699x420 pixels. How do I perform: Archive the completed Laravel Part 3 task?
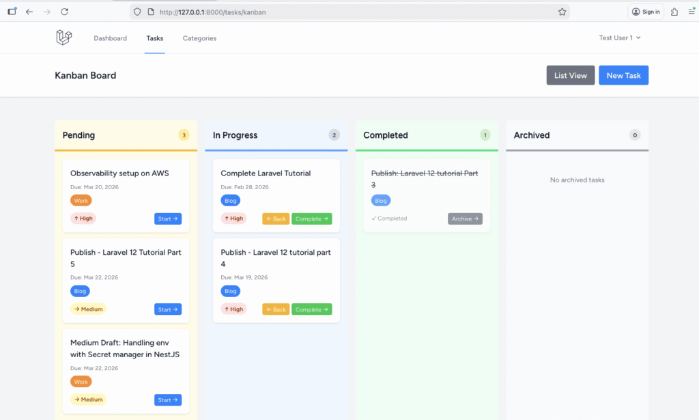(465, 219)
